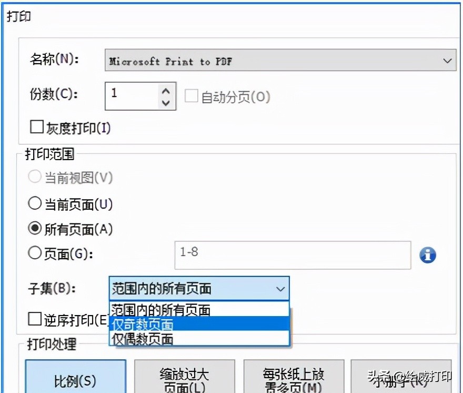Screen dimensions: 463x393
Task: Select the 当前页面(U) radio button
Action: tap(35, 203)
